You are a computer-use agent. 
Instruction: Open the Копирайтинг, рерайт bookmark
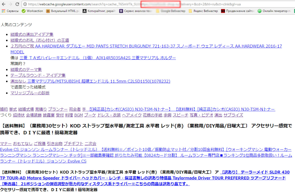(99, 11)
